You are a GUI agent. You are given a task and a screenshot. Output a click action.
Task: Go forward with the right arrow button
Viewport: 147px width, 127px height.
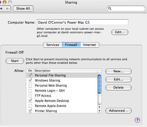[8, 8]
